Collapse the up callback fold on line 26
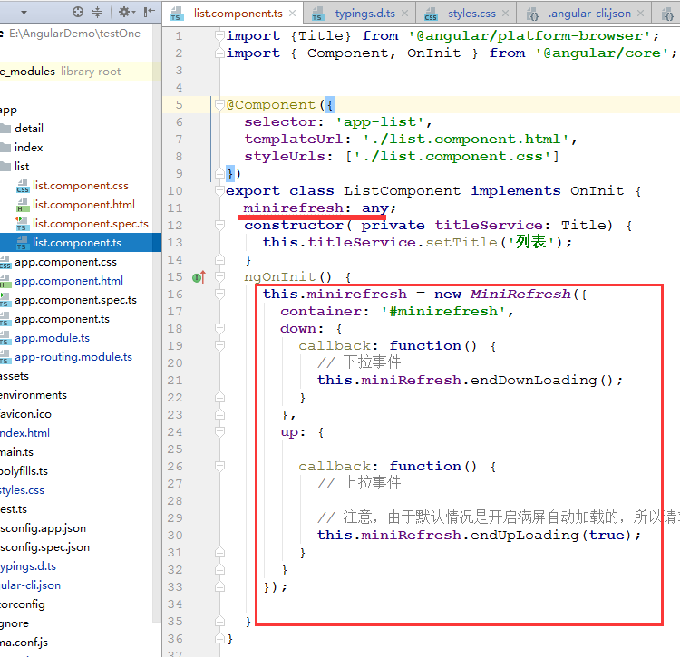Screen dimensions: 680x657 [x=220, y=466]
